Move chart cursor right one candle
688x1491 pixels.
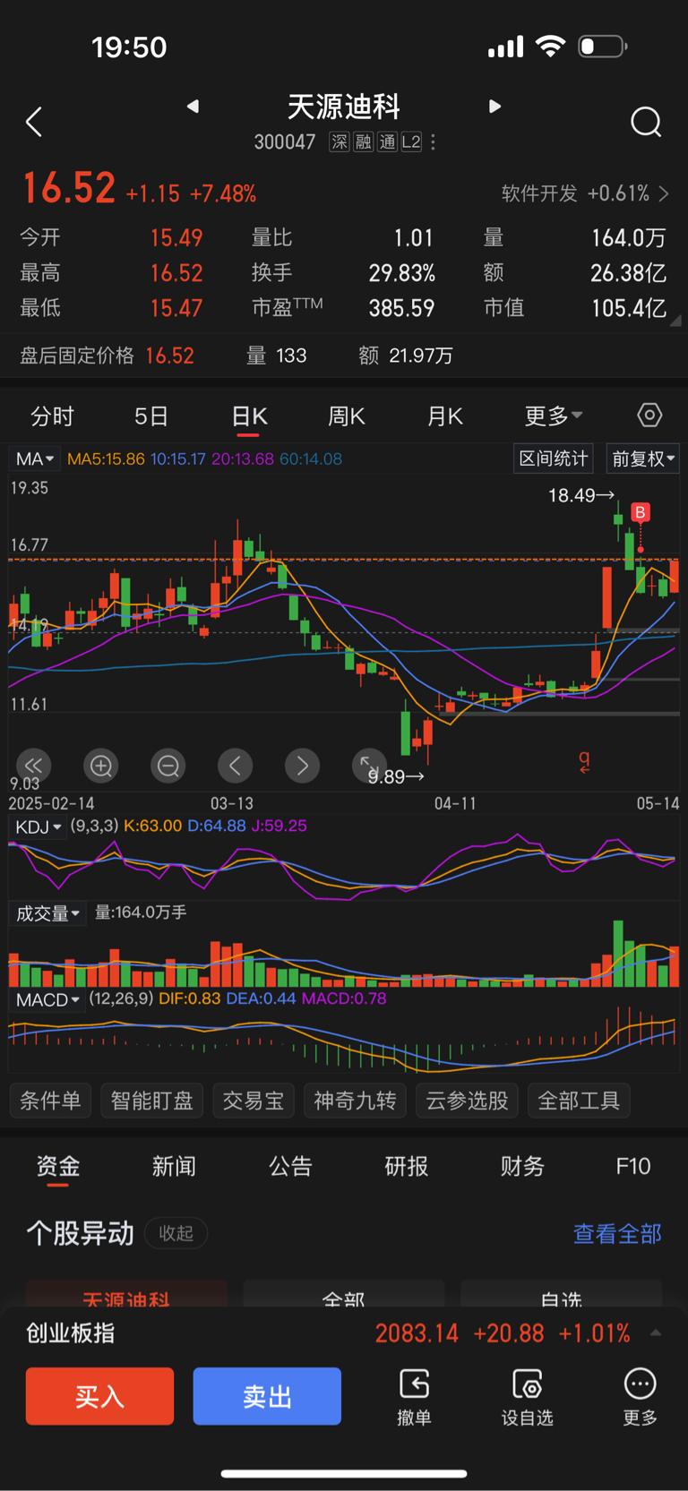pyautogui.click(x=302, y=766)
